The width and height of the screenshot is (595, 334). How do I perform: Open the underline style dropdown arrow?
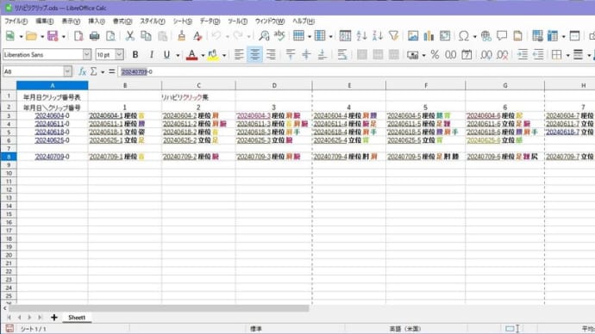[178, 55]
